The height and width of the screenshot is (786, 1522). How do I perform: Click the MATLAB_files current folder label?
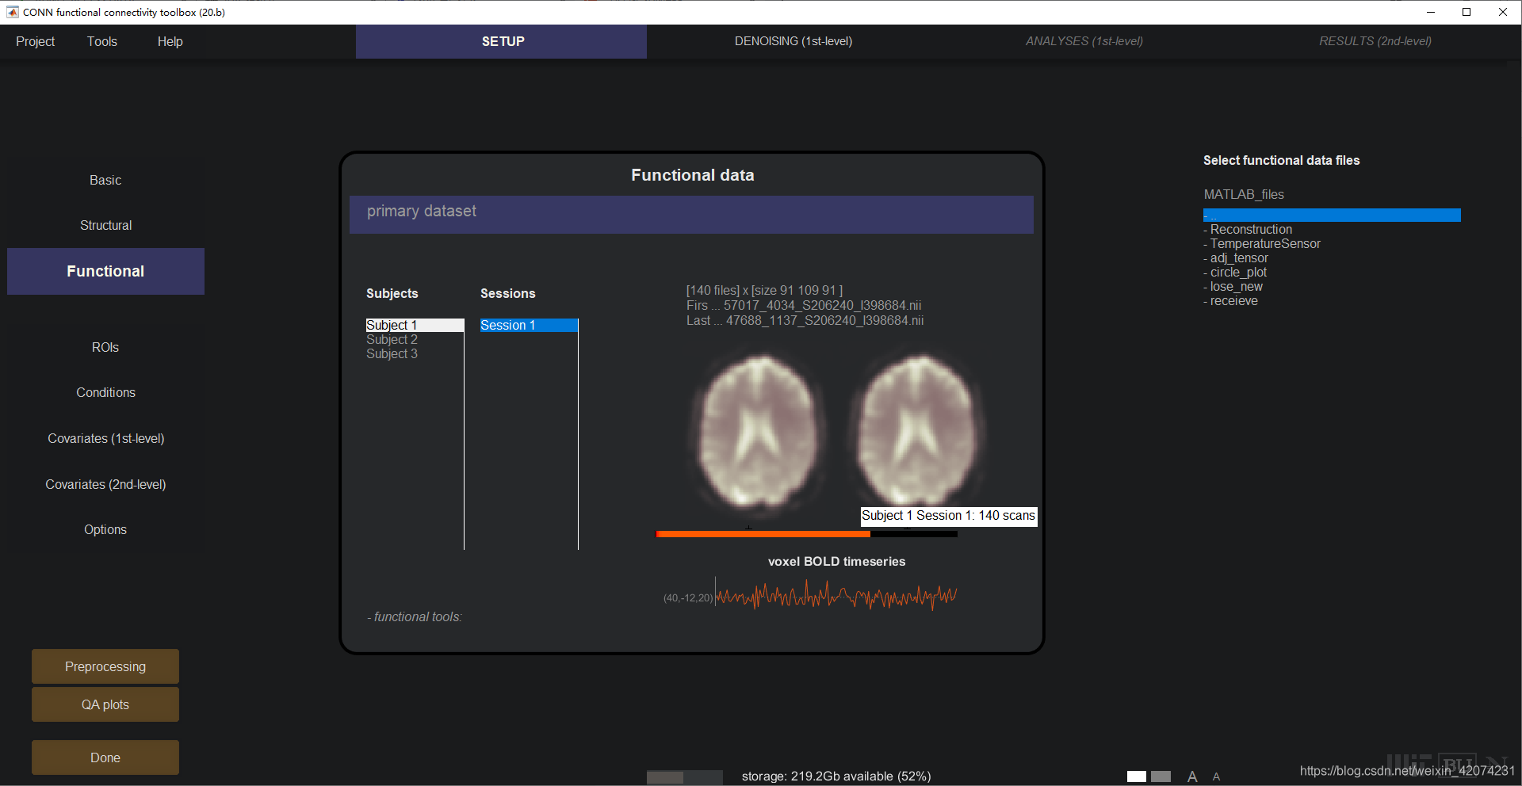pyautogui.click(x=1244, y=195)
